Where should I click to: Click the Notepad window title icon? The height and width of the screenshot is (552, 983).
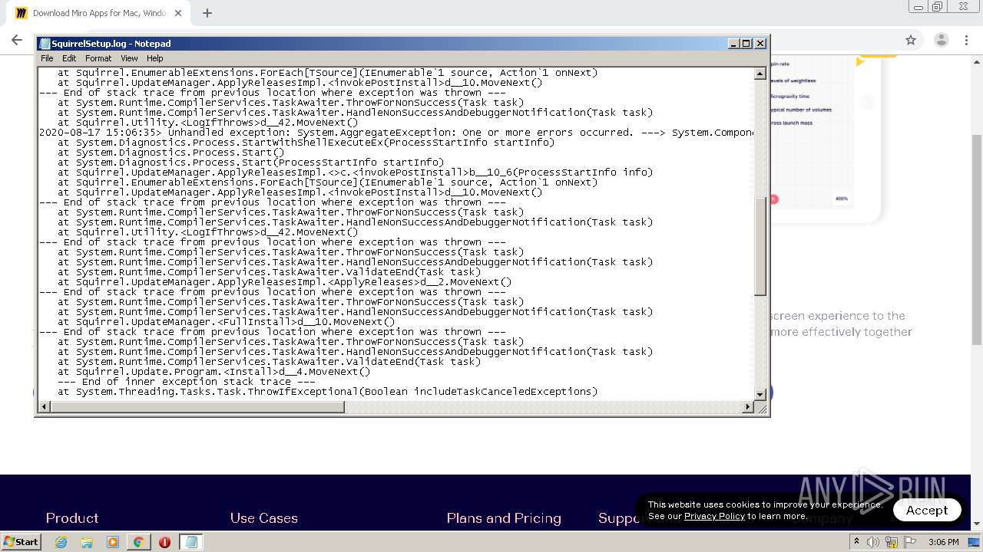click(x=45, y=44)
